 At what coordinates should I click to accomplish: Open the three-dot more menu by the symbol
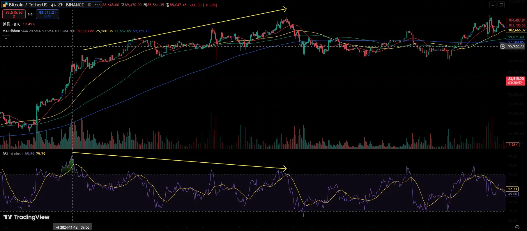(98, 5)
